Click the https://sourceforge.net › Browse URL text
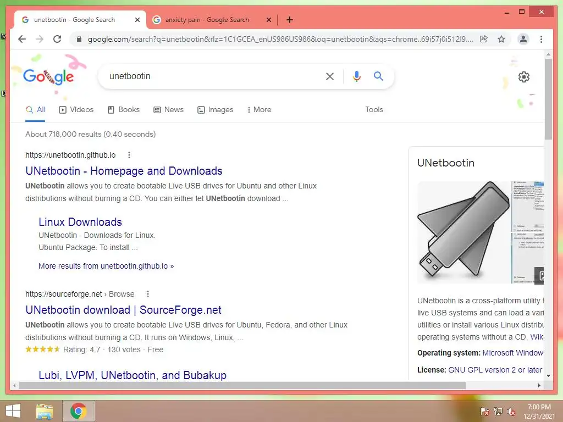The width and height of the screenshot is (563, 422). click(80, 294)
